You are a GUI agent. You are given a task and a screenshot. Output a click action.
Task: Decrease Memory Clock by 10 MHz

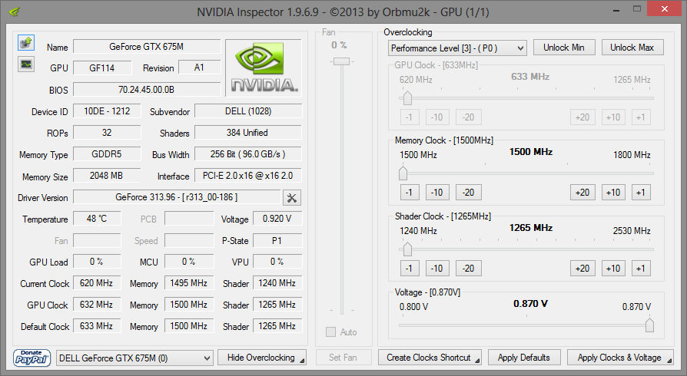(x=437, y=192)
